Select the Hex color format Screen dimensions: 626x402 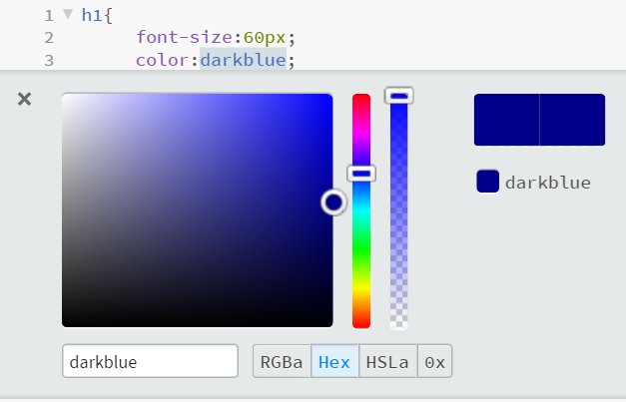point(334,361)
